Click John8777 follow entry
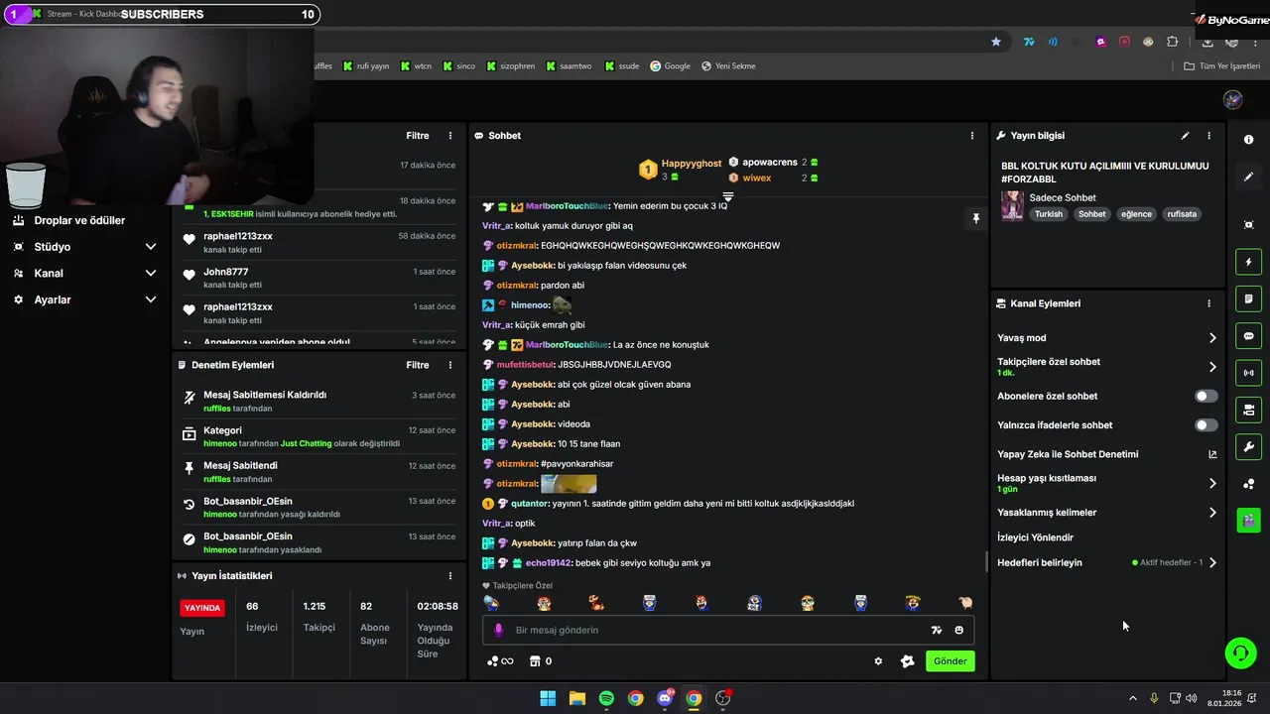 (318, 278)
